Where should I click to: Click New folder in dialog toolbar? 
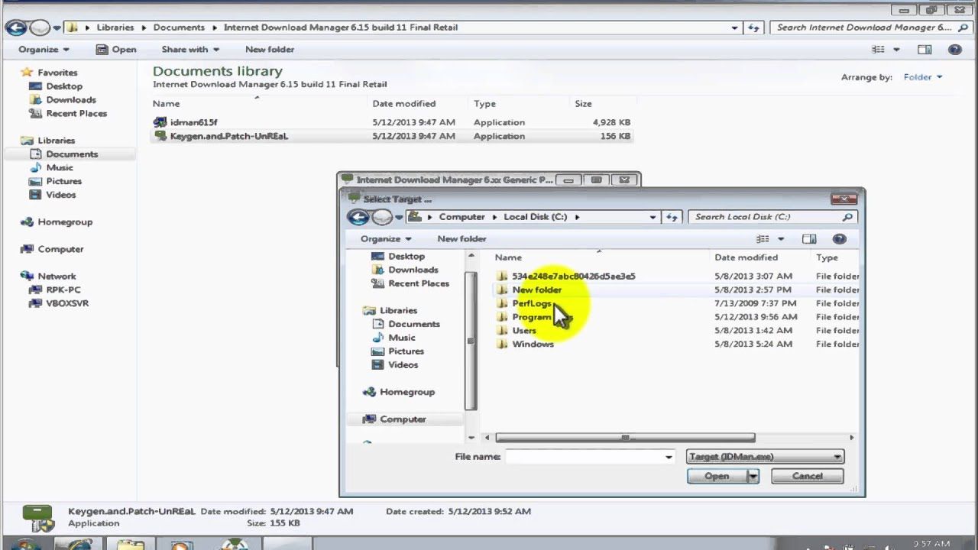click(461, 239)
